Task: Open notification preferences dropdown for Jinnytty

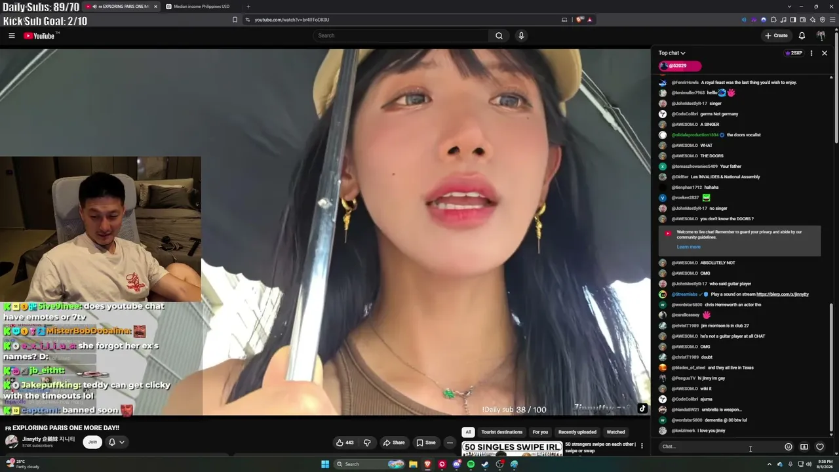Action: pos(116,442)
